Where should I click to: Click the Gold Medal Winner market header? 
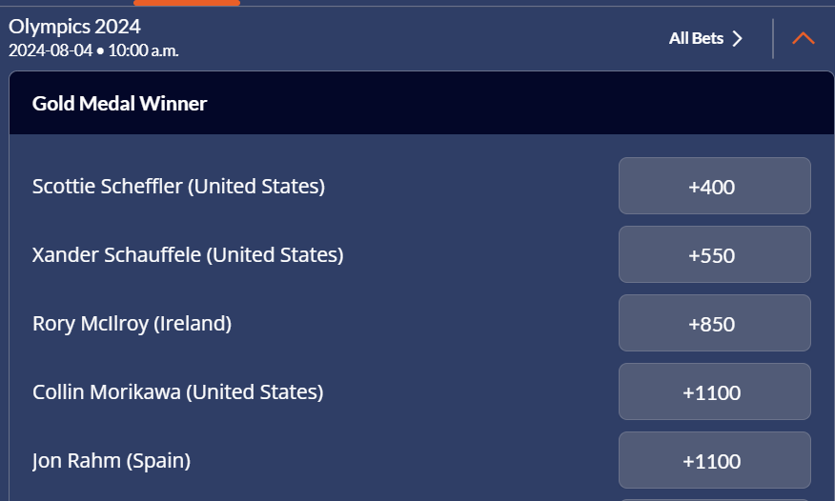click(x=120, y=103)
